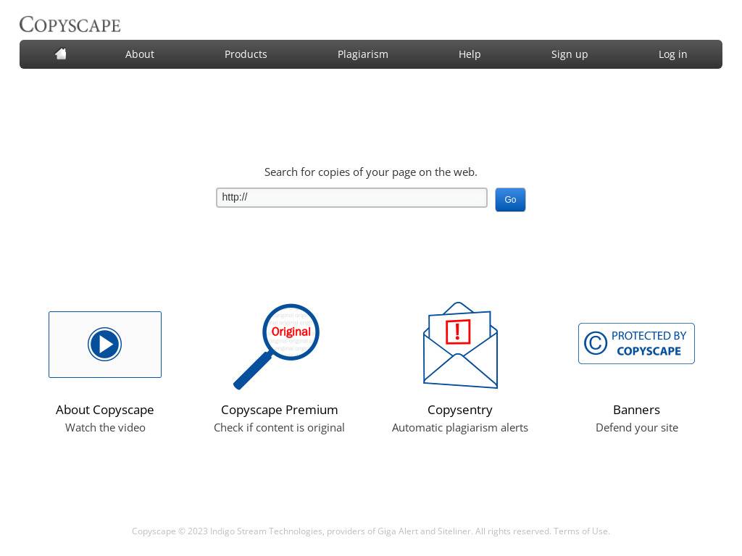
Task: Click the copyright symbol in the banner
Action: point(594,342)
